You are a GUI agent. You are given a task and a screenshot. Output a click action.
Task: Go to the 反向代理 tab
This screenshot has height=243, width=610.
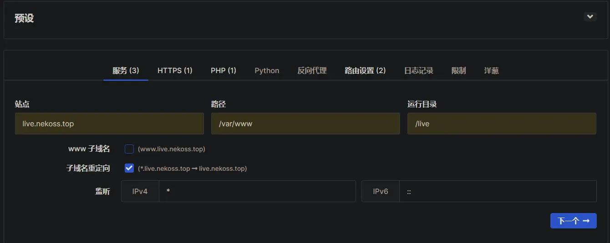coord(312,70)
